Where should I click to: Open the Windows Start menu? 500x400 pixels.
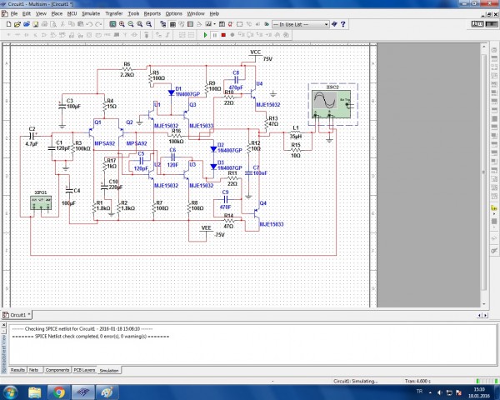[x=10, y=391]
